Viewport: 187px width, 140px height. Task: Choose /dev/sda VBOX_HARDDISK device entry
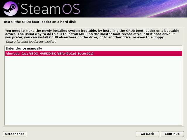coord(93,54)
